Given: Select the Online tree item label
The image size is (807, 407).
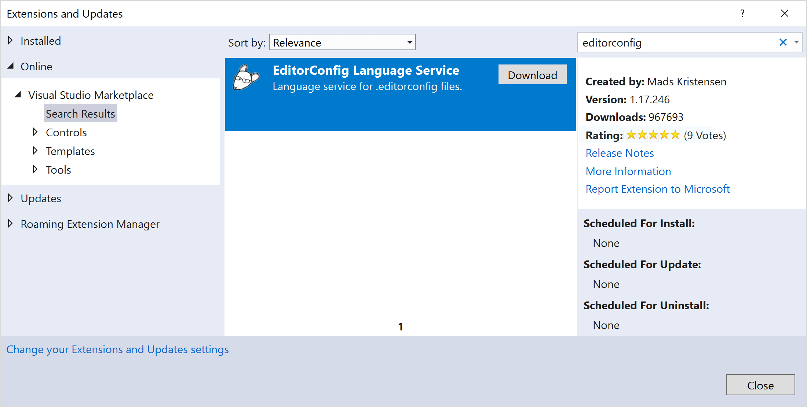Looking at the screenshot, I should tap(36, 66).
